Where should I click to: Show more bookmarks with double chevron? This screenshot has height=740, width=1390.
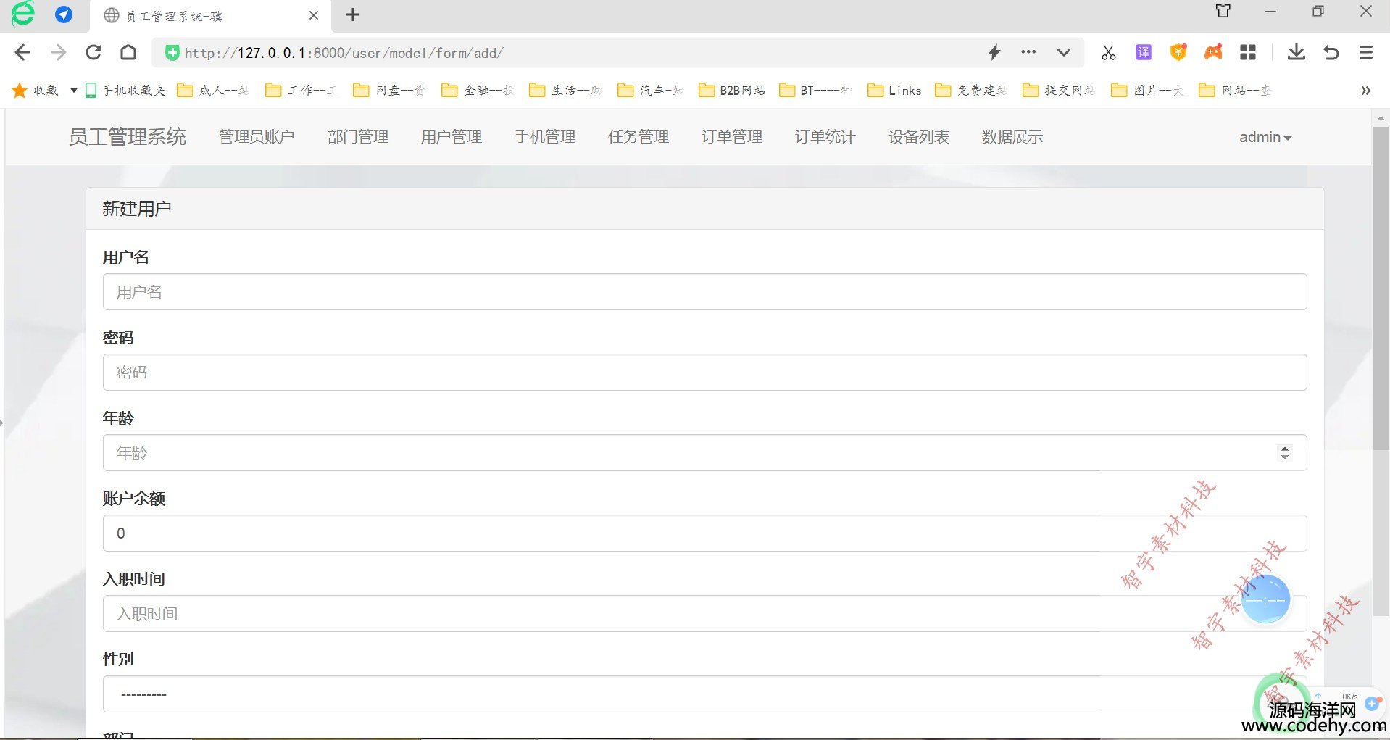click(1365, 91)
